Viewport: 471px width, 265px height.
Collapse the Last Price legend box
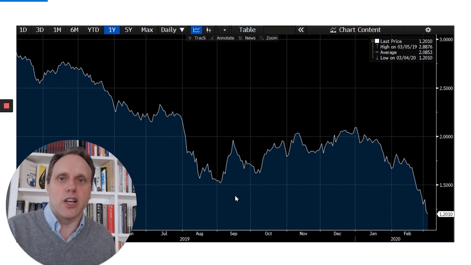(372, 41)
